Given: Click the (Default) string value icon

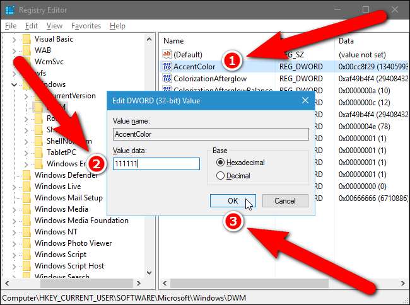Looking at the screenshot, I should pyautogui.click(x=167, y=54).
